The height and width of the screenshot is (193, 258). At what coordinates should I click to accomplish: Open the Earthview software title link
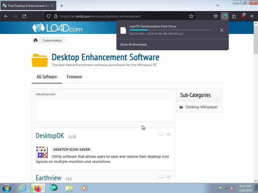[x=49, y=178]
